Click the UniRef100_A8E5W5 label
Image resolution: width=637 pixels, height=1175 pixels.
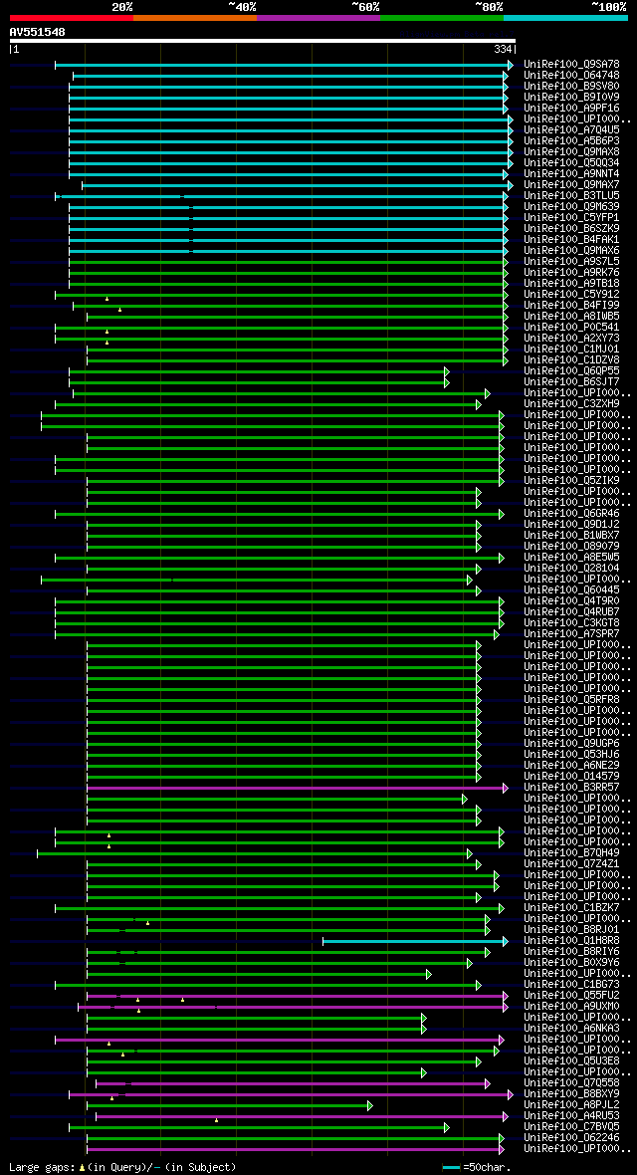pos(571,557)
